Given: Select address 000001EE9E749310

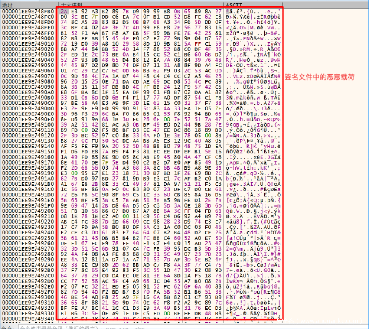Looking at the screenshot, I should (x=28, y=303).
